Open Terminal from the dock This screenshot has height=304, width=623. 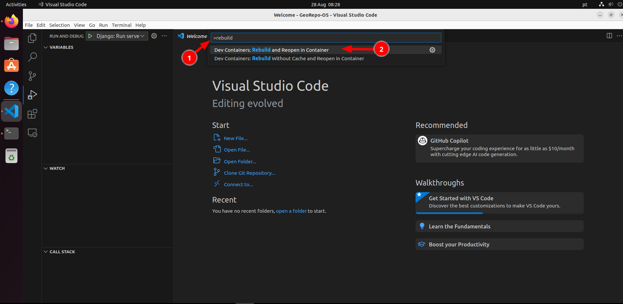[11, 133]
